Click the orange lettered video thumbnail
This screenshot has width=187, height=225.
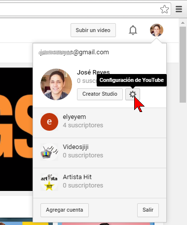tap(16, 129)
